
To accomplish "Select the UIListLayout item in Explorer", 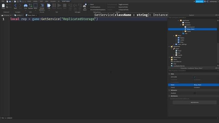I will tap(191, 27).
